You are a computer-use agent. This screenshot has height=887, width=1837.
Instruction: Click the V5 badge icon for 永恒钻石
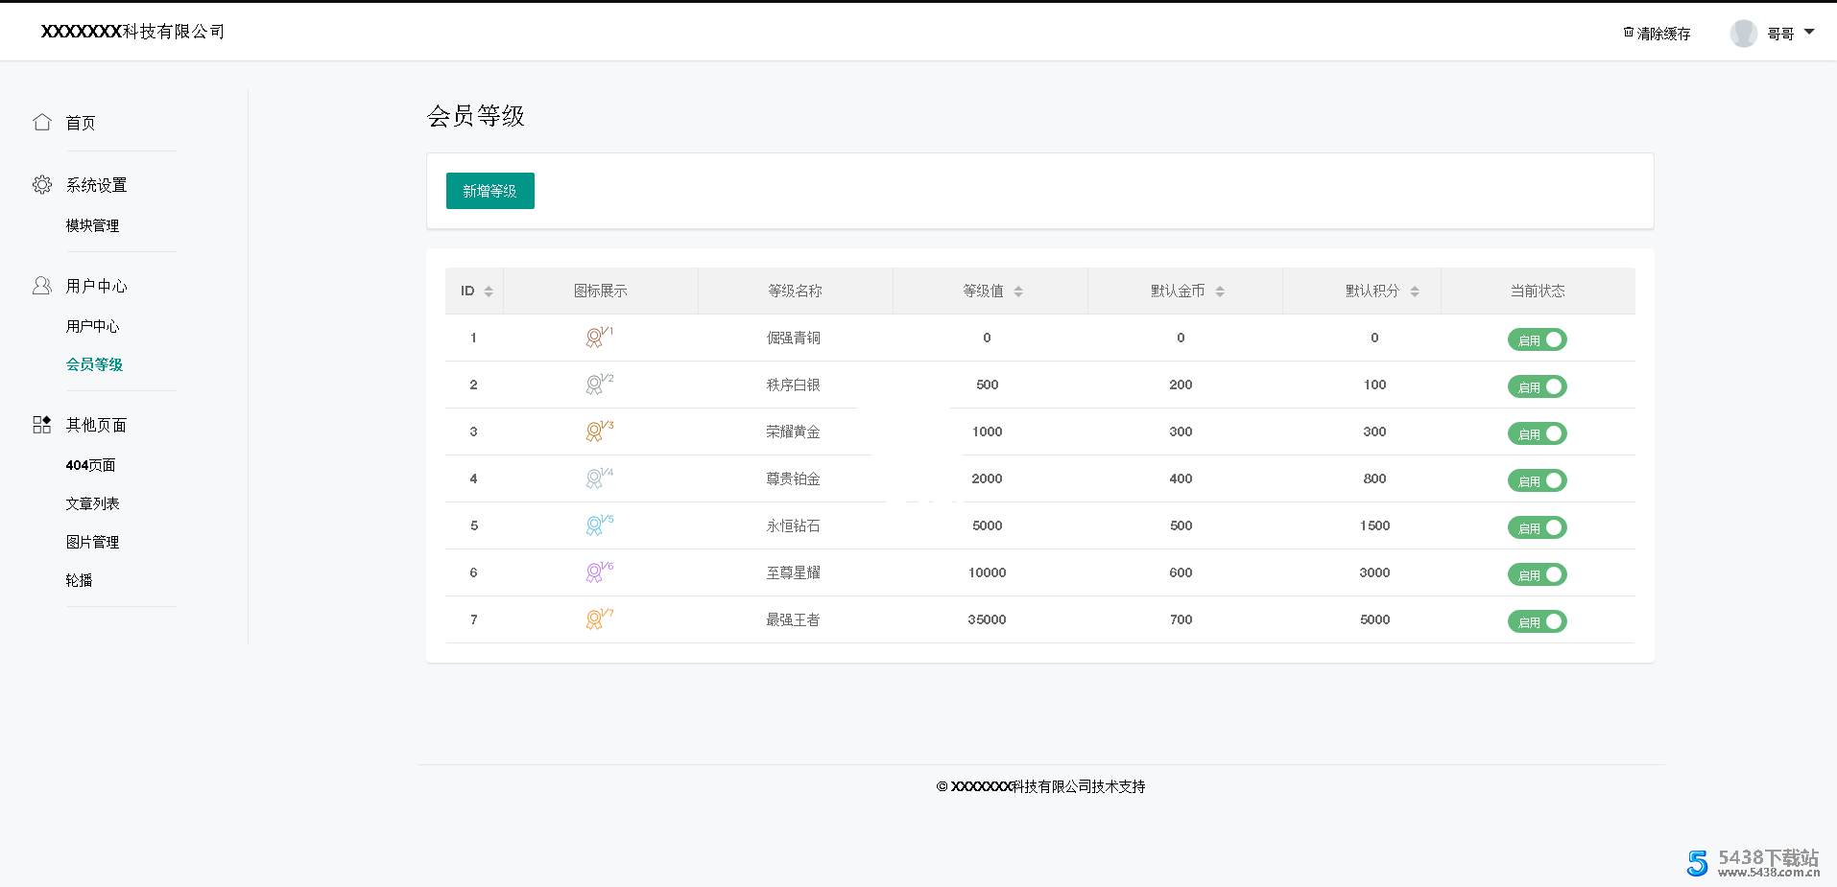[x=595, y=525]
